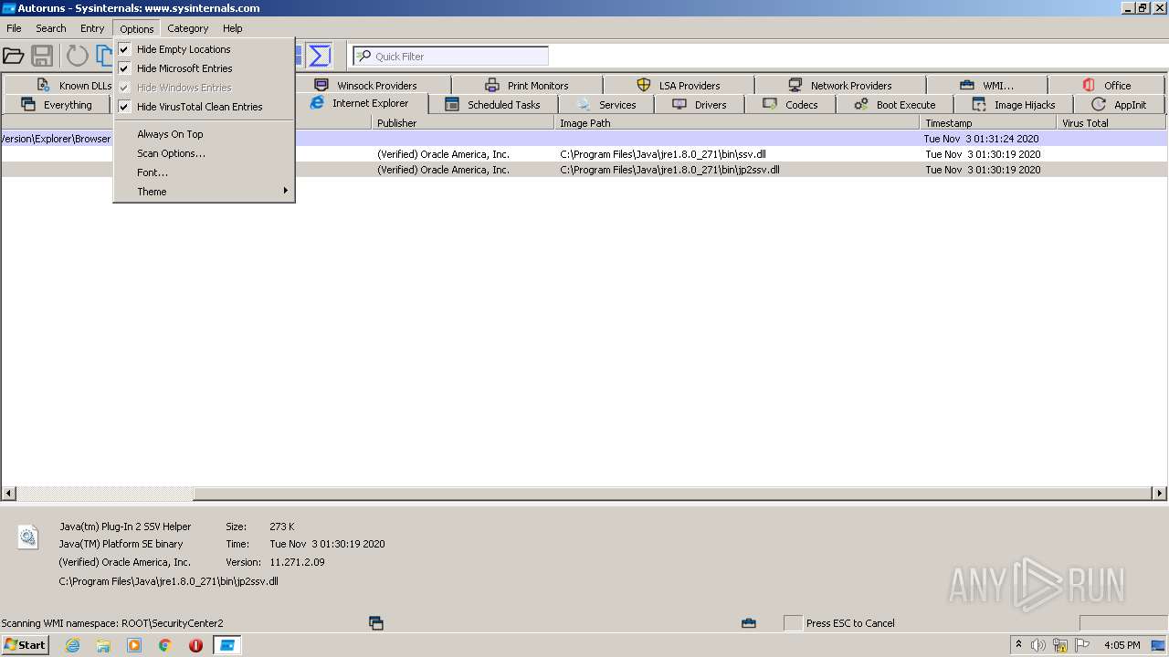Switch to the Services tab

(x=606, y=105)
